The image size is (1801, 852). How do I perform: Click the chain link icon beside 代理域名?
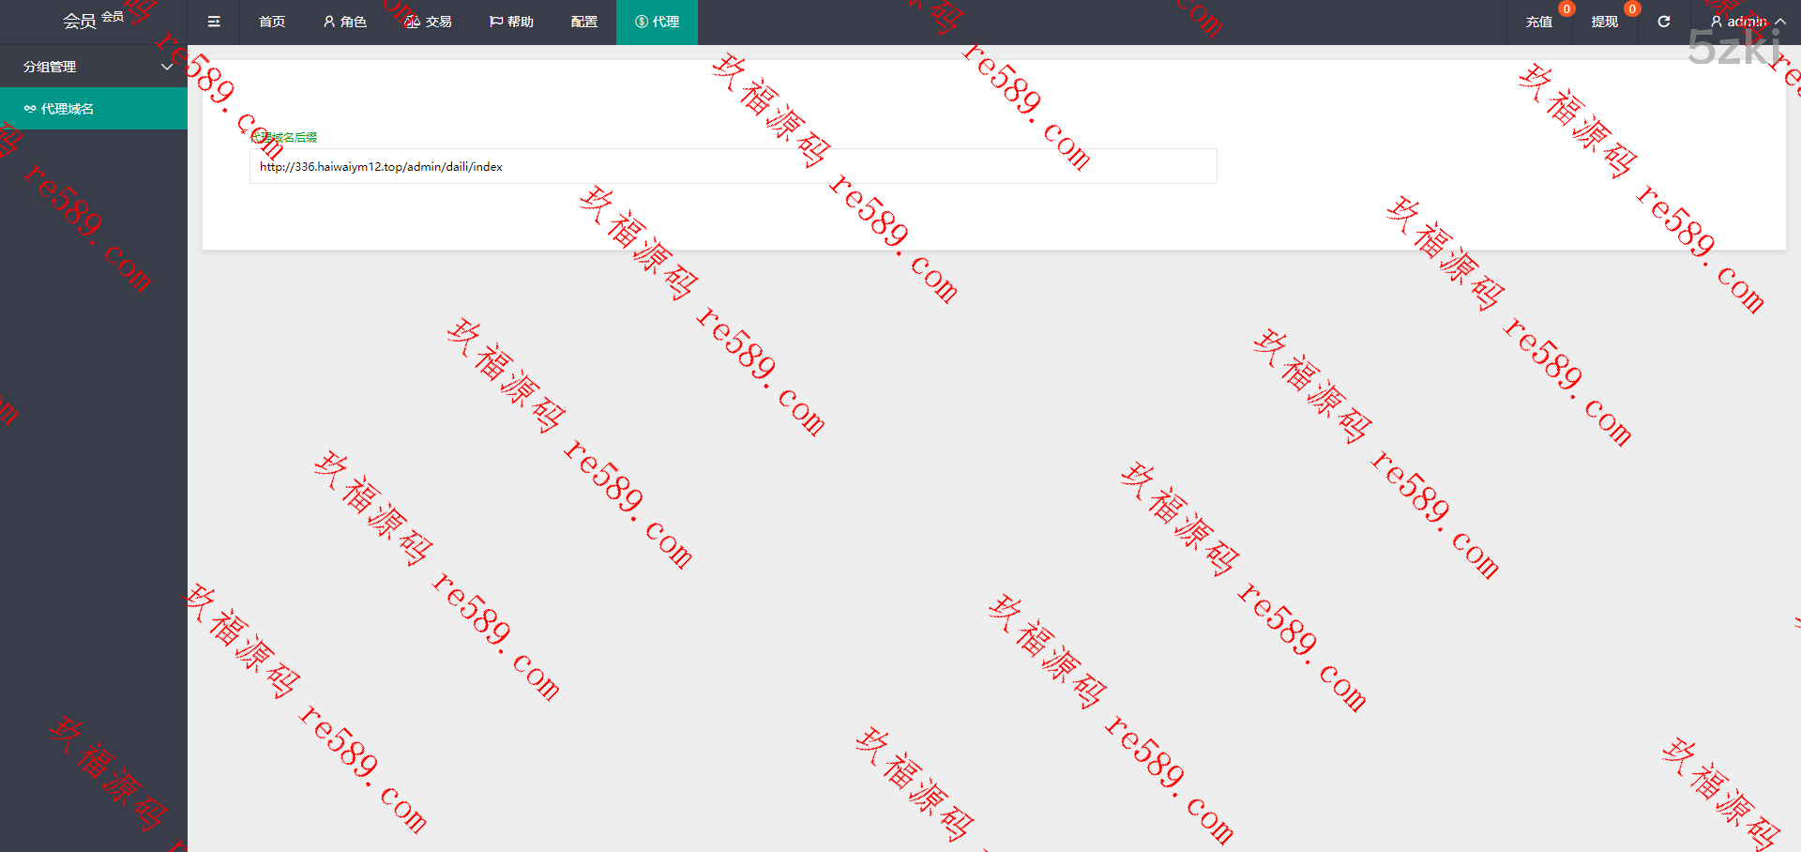pyautogui.click(x=30, y=109)
